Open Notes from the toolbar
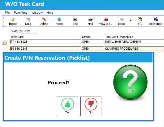This screenshot has height=127, width=164. tap(59, 21)
